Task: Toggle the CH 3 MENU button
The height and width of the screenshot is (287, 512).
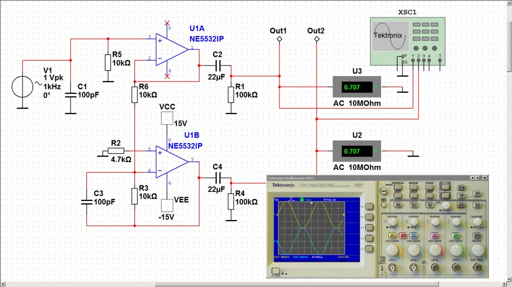Action: click(x=434, y=235)
